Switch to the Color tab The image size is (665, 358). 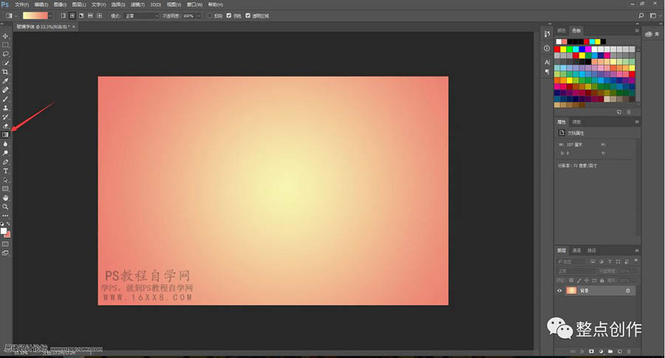click(x=562, y=30)
